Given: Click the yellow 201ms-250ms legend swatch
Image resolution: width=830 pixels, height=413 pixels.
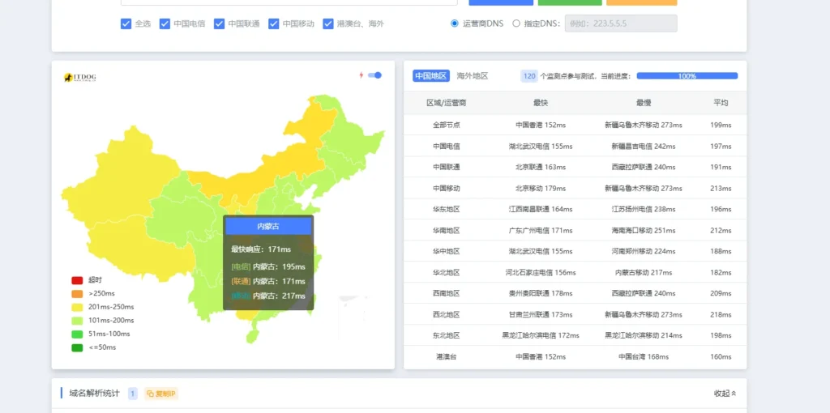Looking at the screenshot, I should pyautogui.click(x=77, y=307).
